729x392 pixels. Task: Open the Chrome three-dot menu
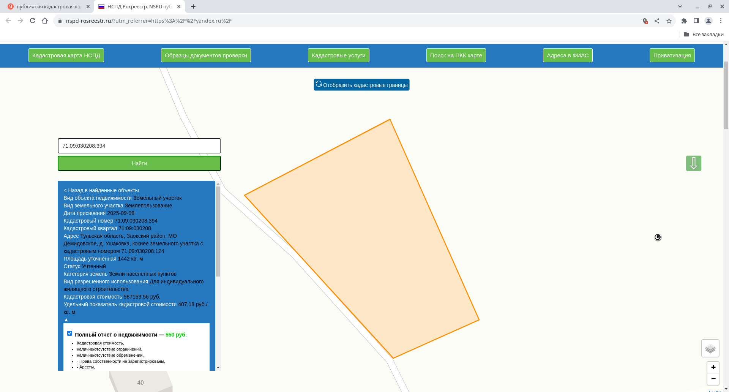pyautogui.click(x=721, y=21)
